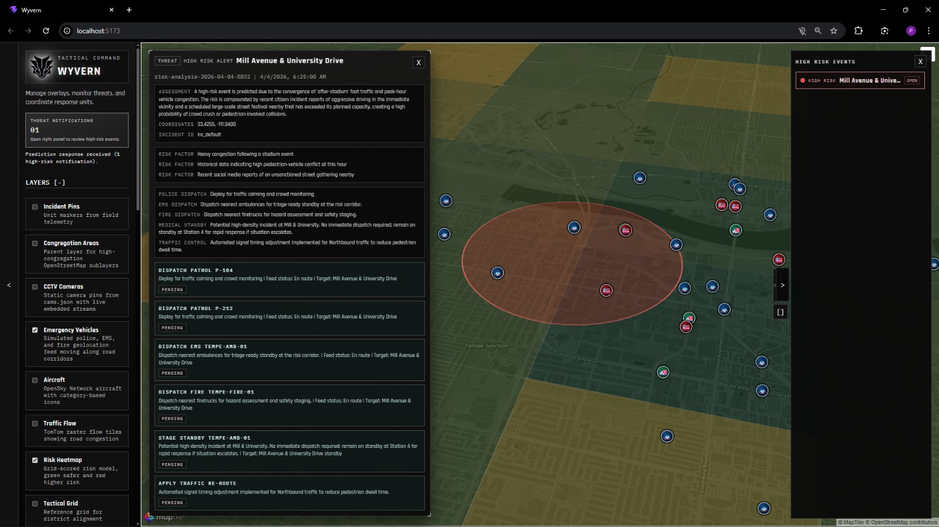Toggle the Risk Heatmap layer checkbox
The height and width of the screenshot is (527, 939).
point(35,460)
